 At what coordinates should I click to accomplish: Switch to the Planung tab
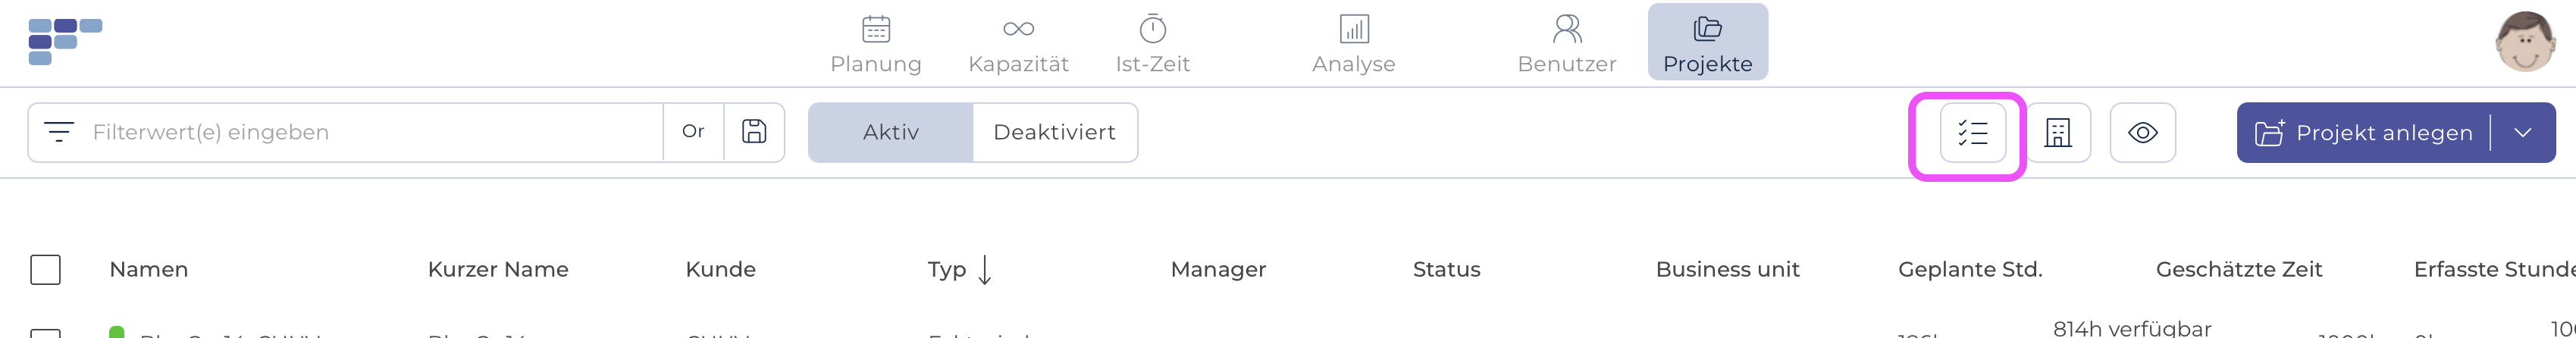pyautogui.click(x=876, y=43)
